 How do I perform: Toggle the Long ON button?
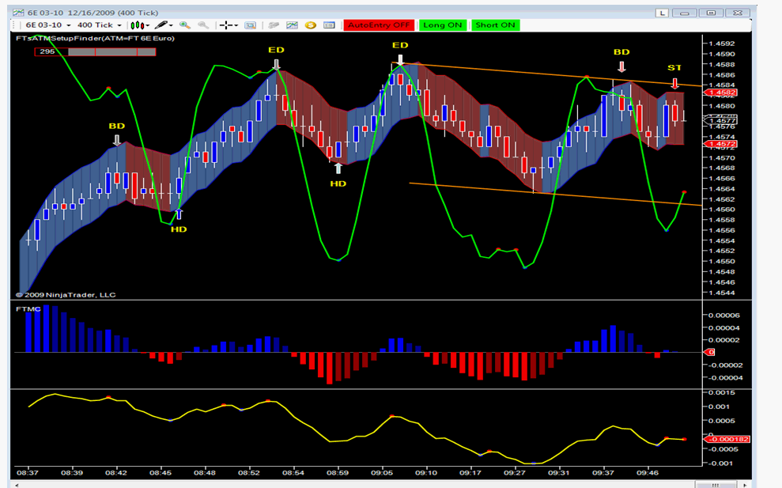(x=442, y=25)
